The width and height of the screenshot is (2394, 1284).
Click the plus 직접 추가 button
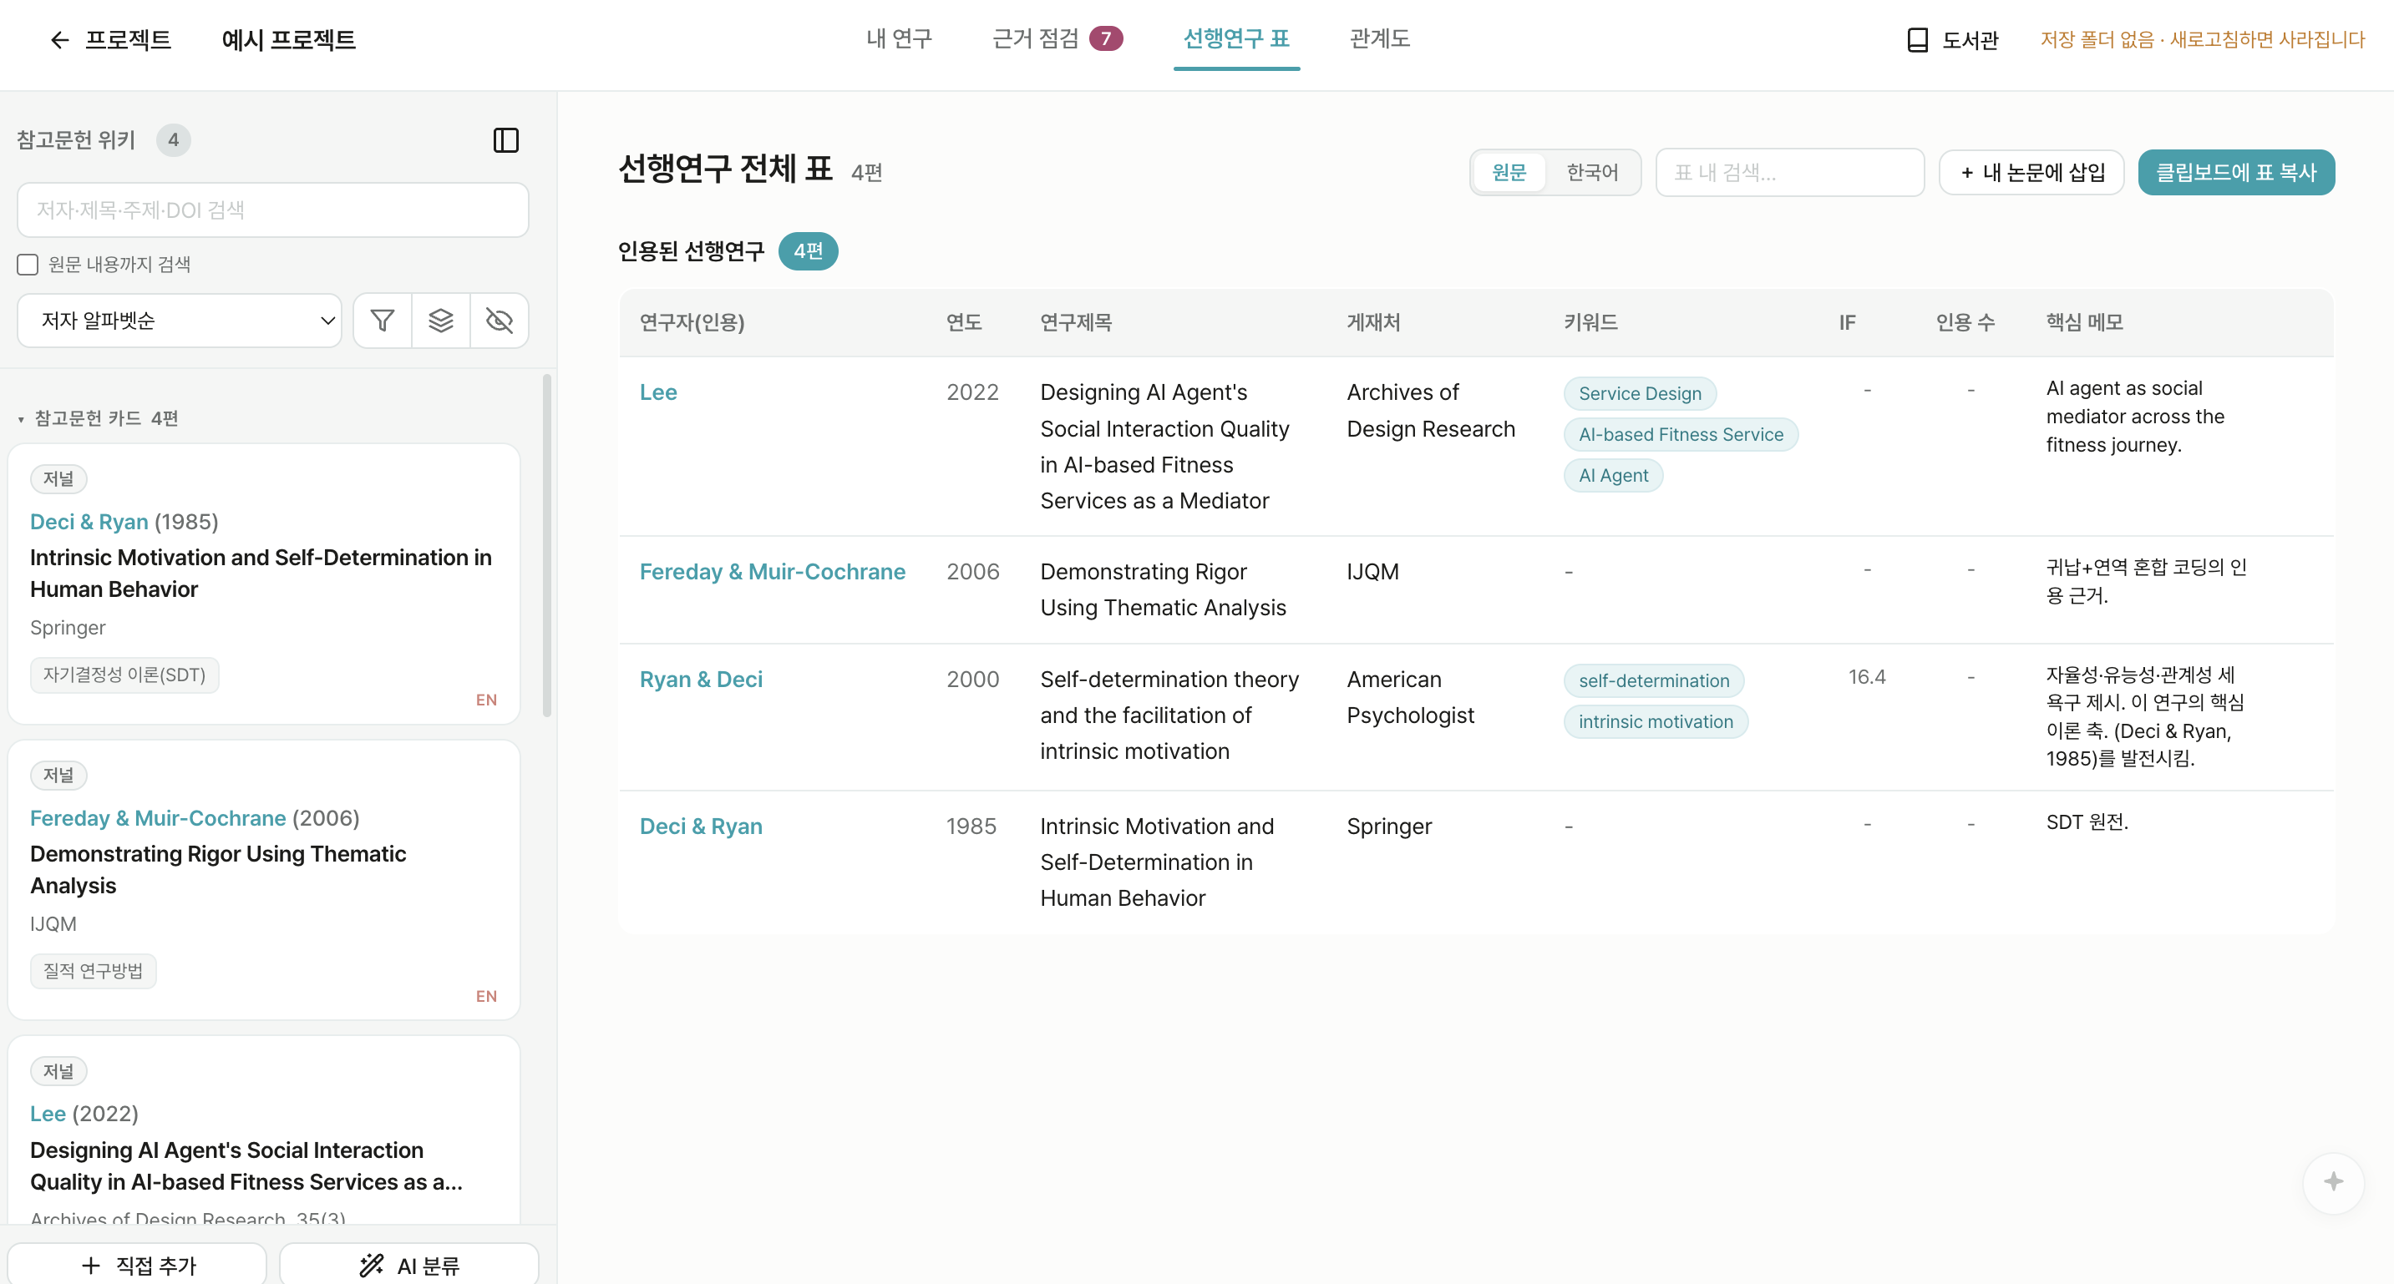(138, 1265)
